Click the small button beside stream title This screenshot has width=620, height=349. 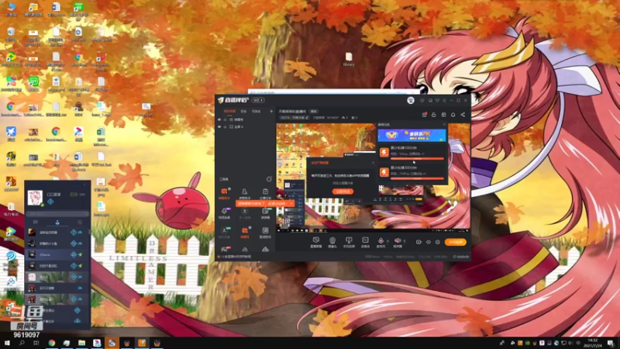click(314, 112)
